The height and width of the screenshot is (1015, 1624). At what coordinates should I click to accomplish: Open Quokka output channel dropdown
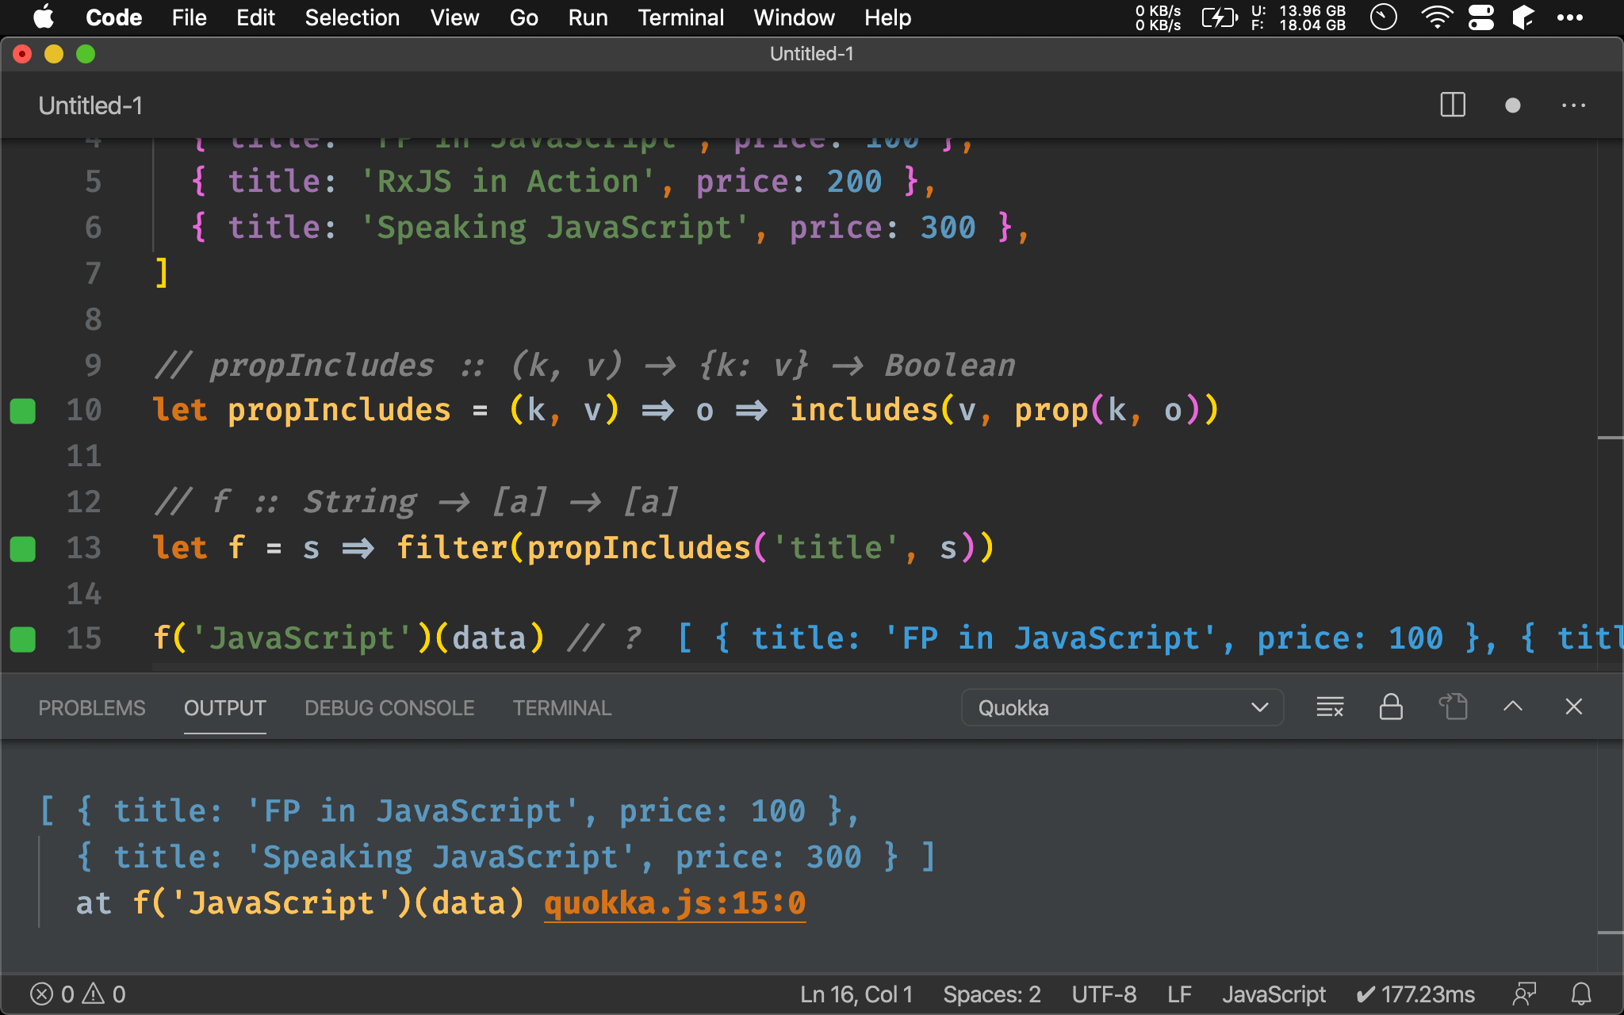[x=1122, y=707]
